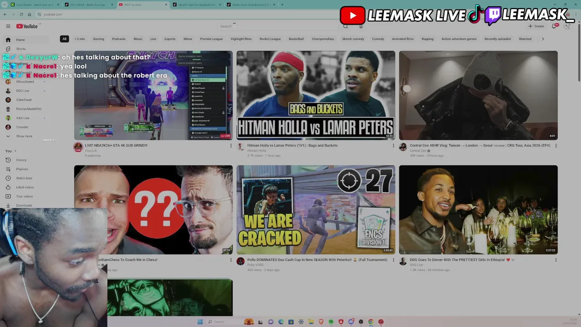Show more filter chips with right arrow
This screenshot has width=581, height=327.
point(543,39)
